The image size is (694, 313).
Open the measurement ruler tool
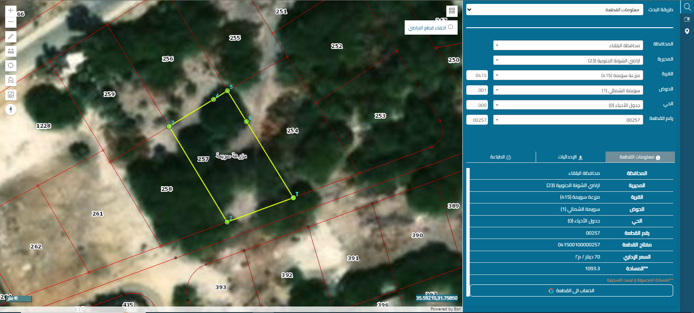[x=11, y=51]
